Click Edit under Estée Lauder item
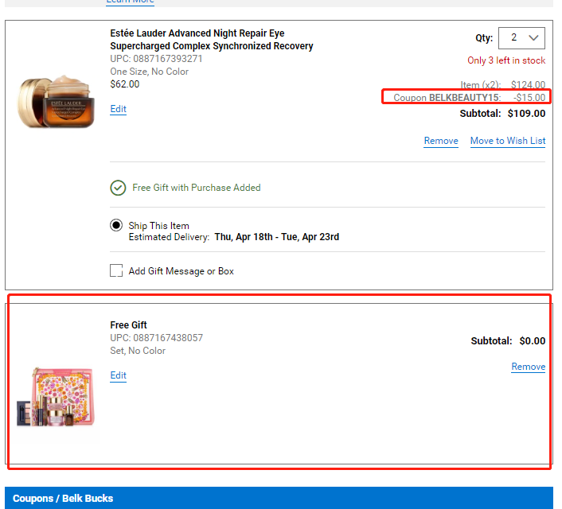Image resolution: width=562 pixels, height=509 pixels. [119, 109]
